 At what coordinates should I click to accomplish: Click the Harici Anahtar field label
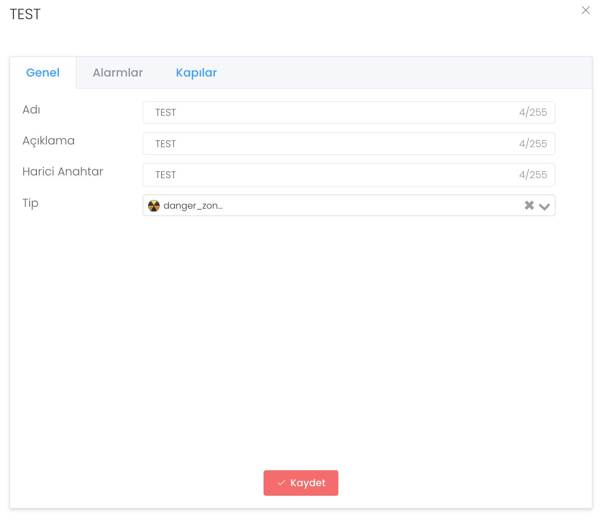point(63,172)
